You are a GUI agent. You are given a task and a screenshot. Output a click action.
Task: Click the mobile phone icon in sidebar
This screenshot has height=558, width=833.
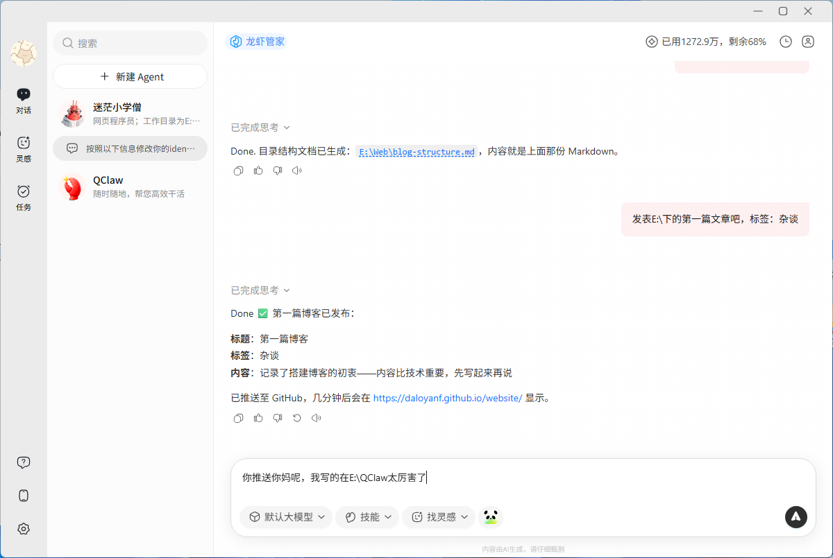24,496
